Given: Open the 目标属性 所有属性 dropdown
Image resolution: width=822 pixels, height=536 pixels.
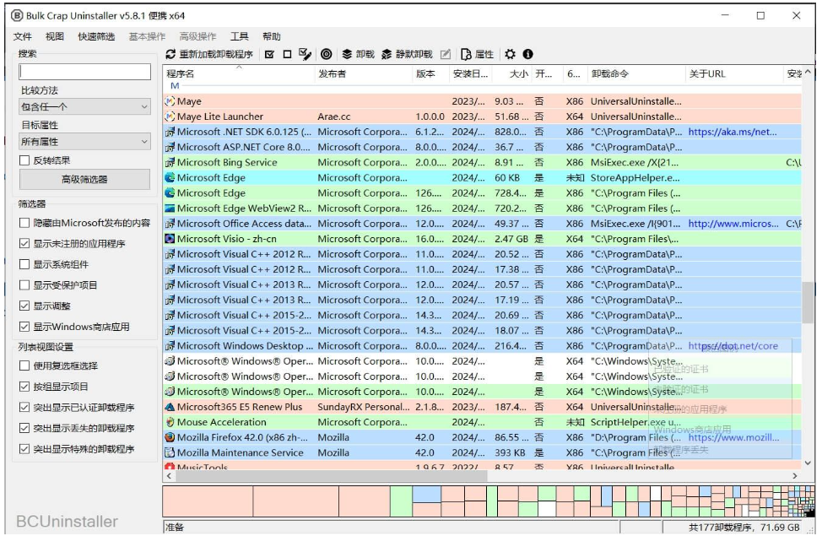Looking at the screenshot, I should tap(85, 142).
